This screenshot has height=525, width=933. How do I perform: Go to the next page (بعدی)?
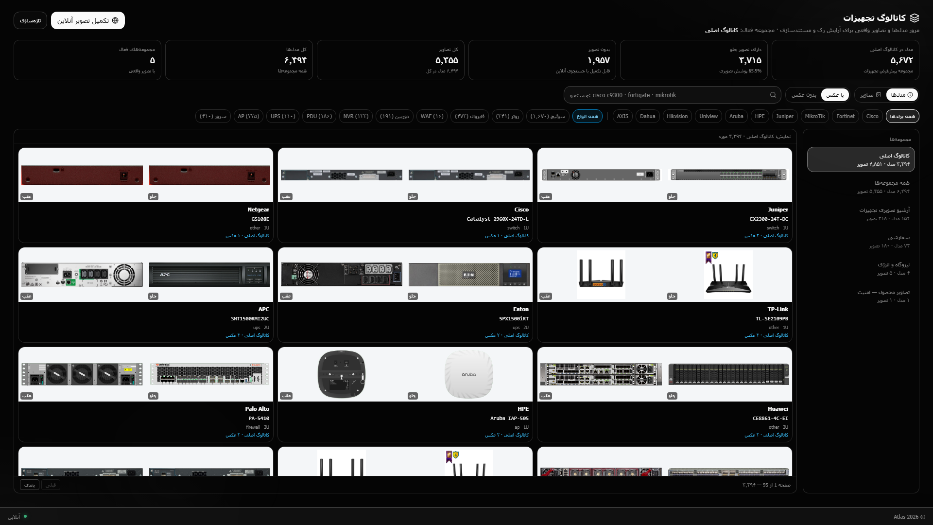coord(30,485)
